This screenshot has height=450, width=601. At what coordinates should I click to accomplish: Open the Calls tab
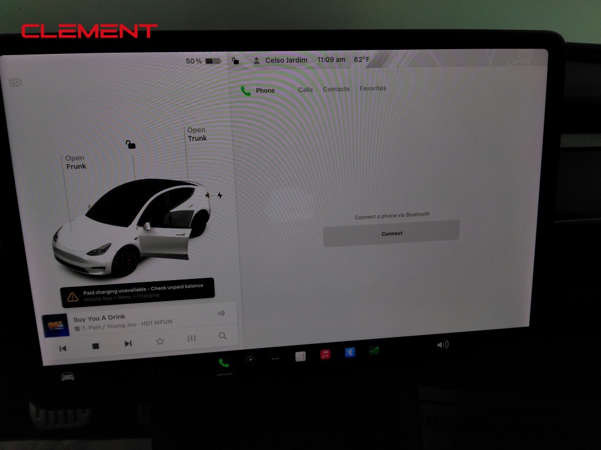(x=305, y=89)
